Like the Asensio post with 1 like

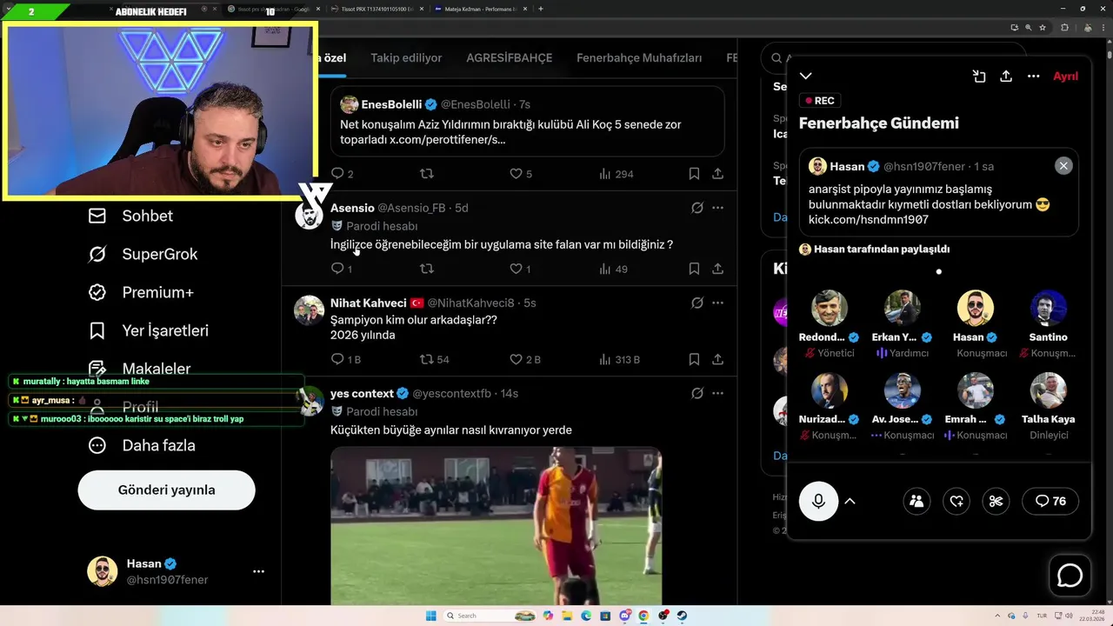[520, 270]
